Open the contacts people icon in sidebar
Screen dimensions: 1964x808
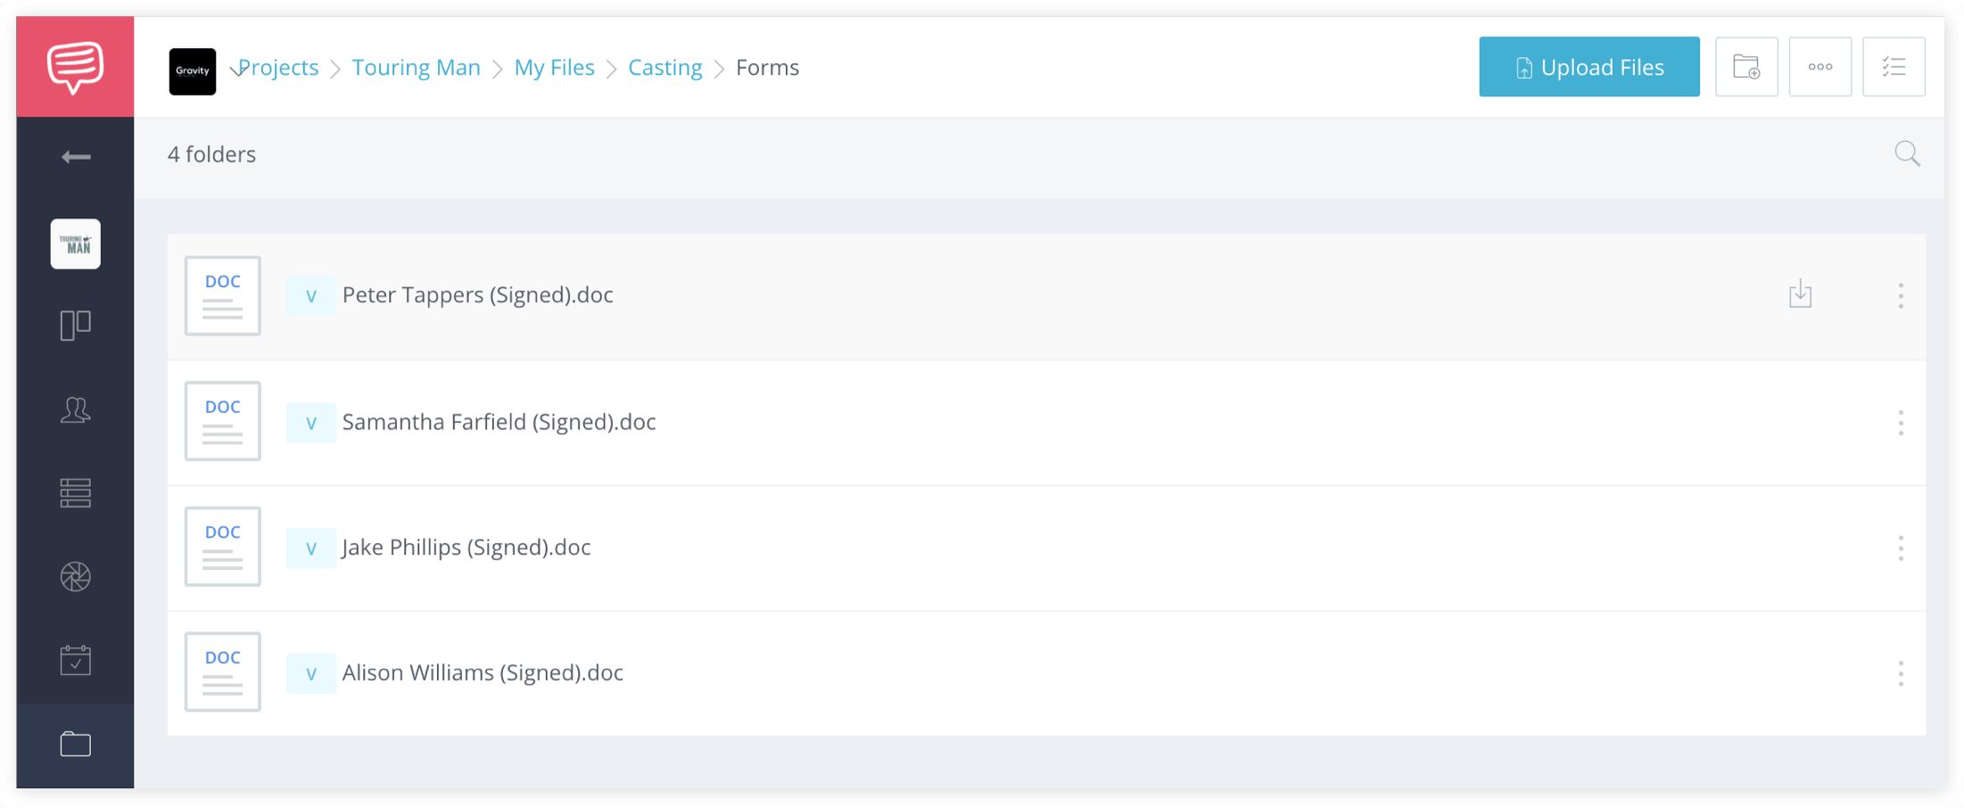[x=76, y=409]
